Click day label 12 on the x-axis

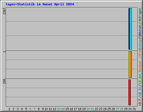tap(54, 109)
